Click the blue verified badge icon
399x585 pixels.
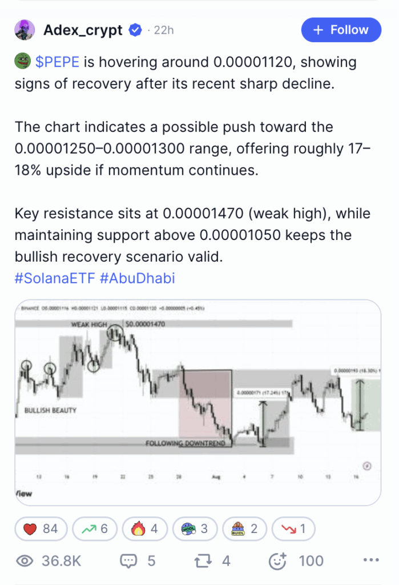(x=135, y=30)
